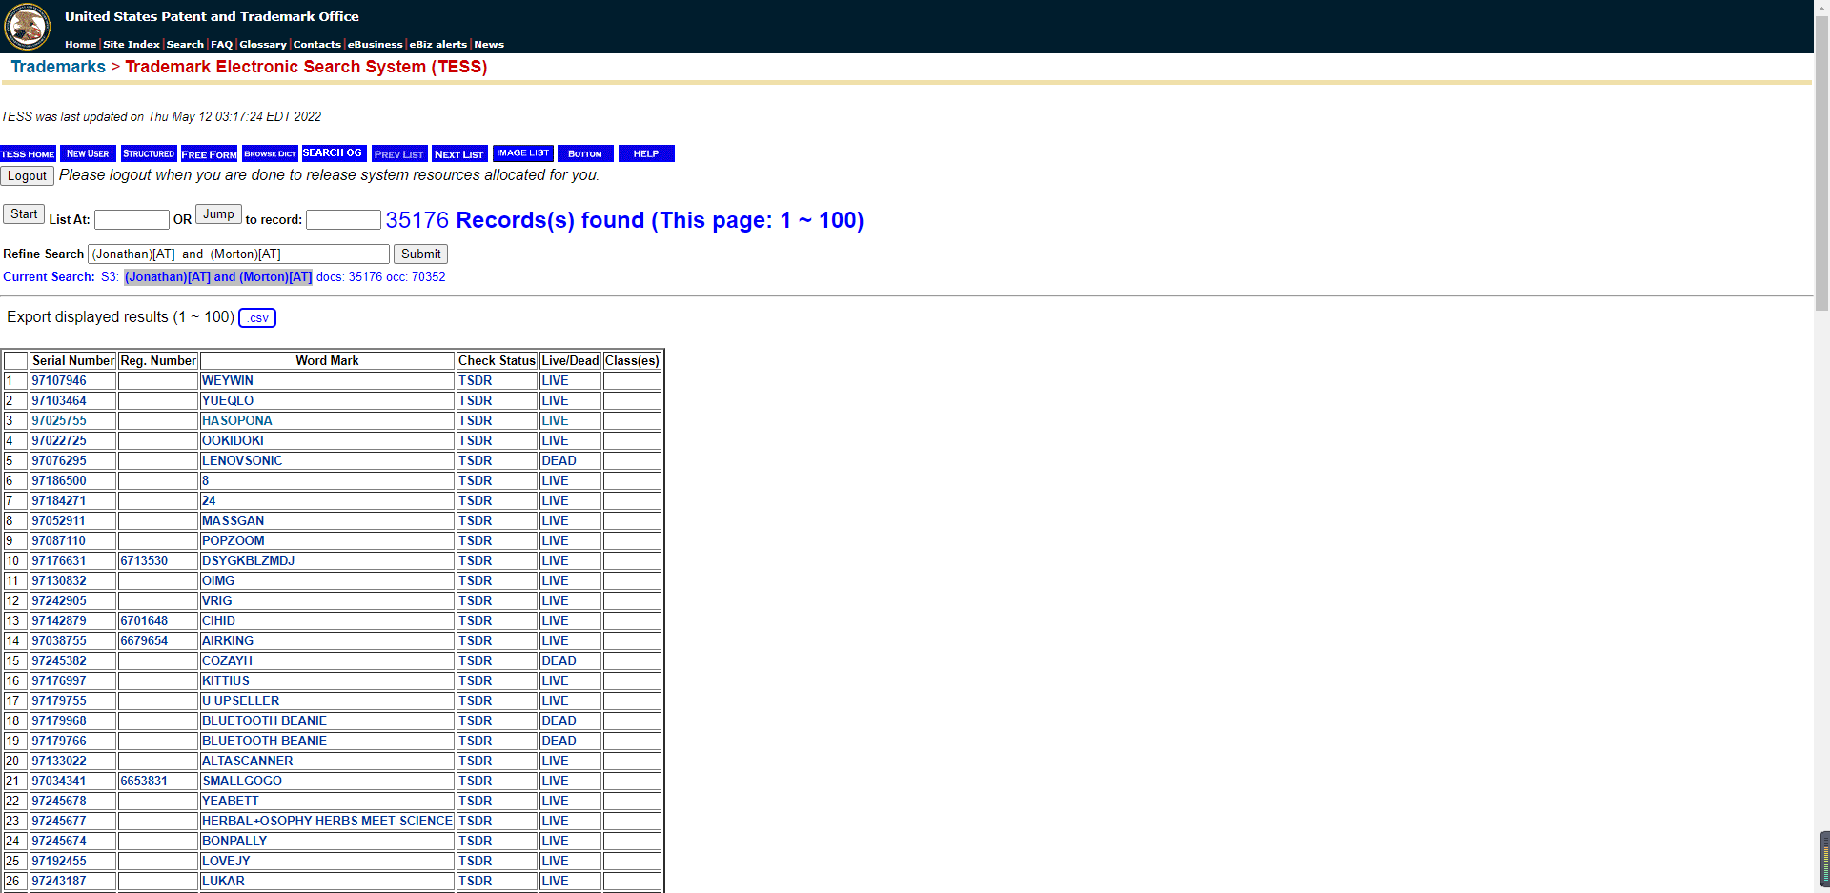Open Browse Dict option
The image size is (1830, 893).
(270, 154)
